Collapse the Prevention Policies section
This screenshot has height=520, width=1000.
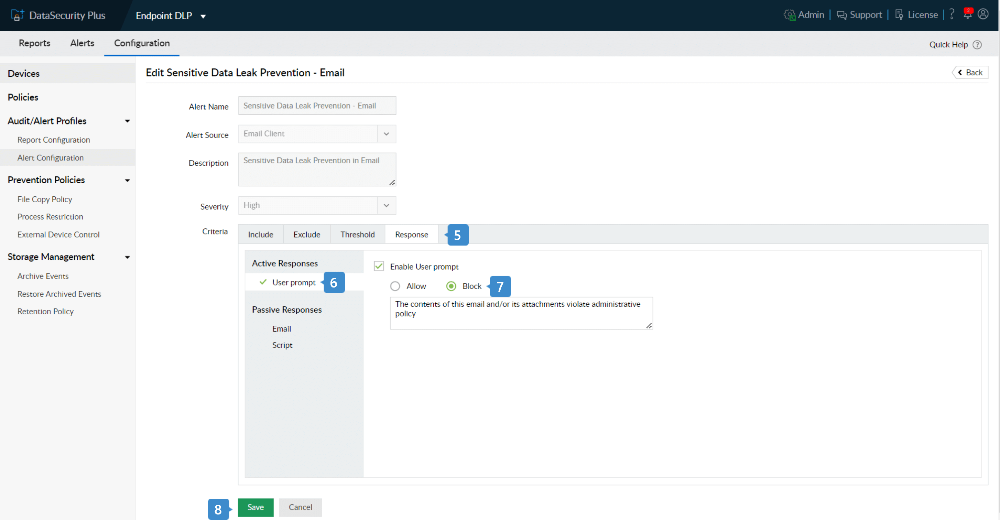[x=127, y=180]
